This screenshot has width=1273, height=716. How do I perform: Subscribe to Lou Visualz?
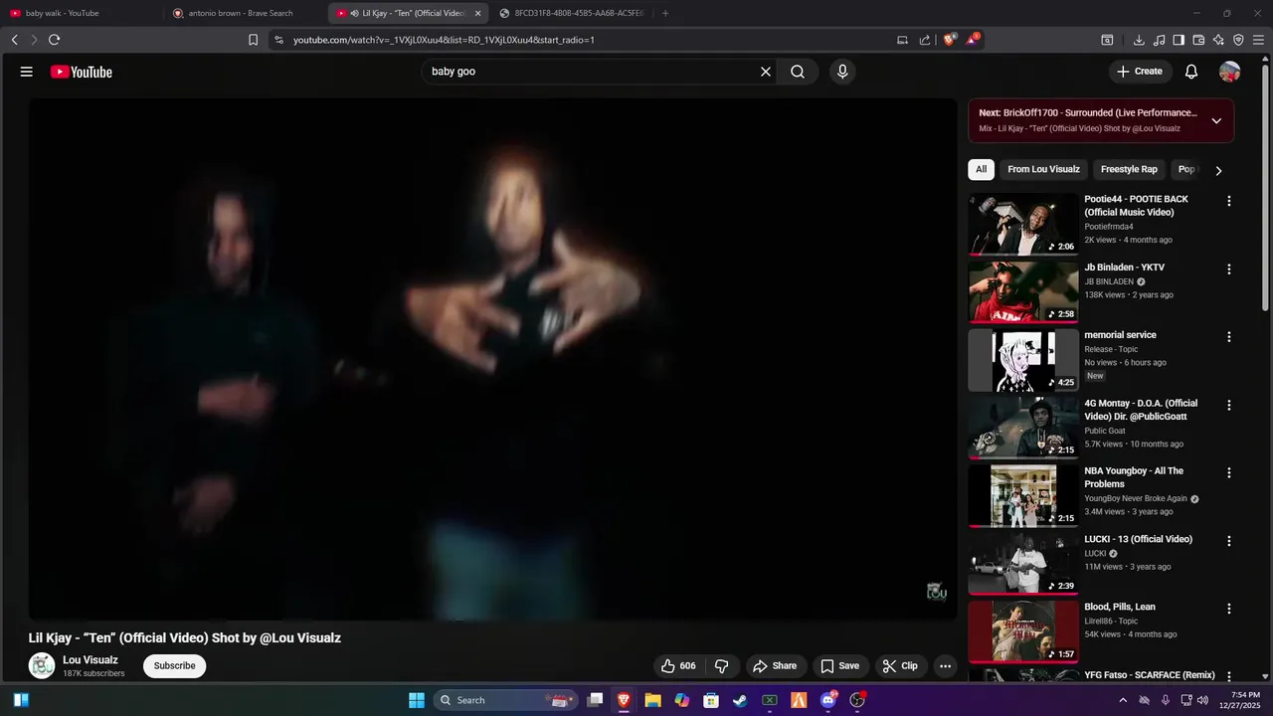(x=174, y=666)
